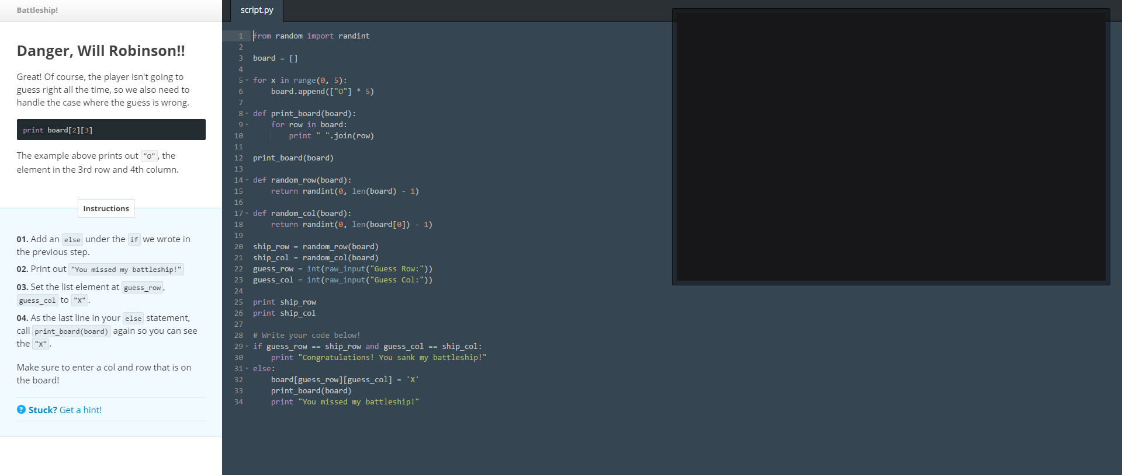Click the 'guess_row' snippet in instruction 03
The height and width of the screenshot is (475, 1122).
[143, 288]
